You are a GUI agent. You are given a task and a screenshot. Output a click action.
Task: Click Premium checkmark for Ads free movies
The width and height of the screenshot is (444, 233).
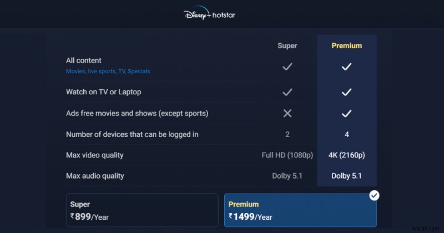tap(346, 113)
